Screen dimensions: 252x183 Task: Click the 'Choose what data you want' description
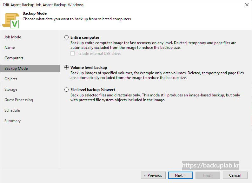pos(77,19)
